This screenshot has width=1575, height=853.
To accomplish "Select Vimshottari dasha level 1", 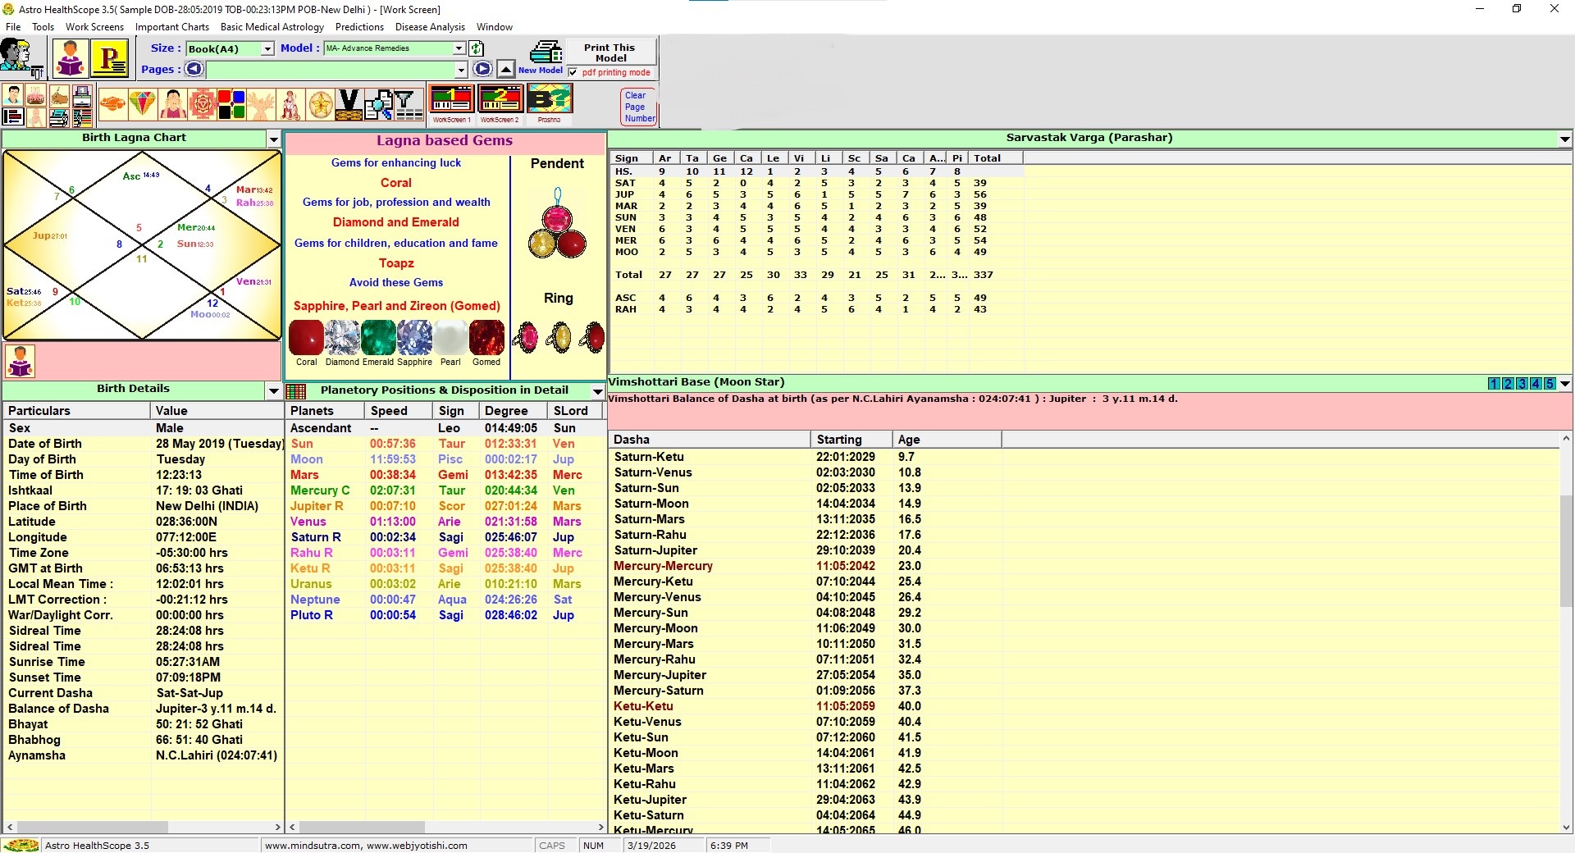I will coord(1494,383).
